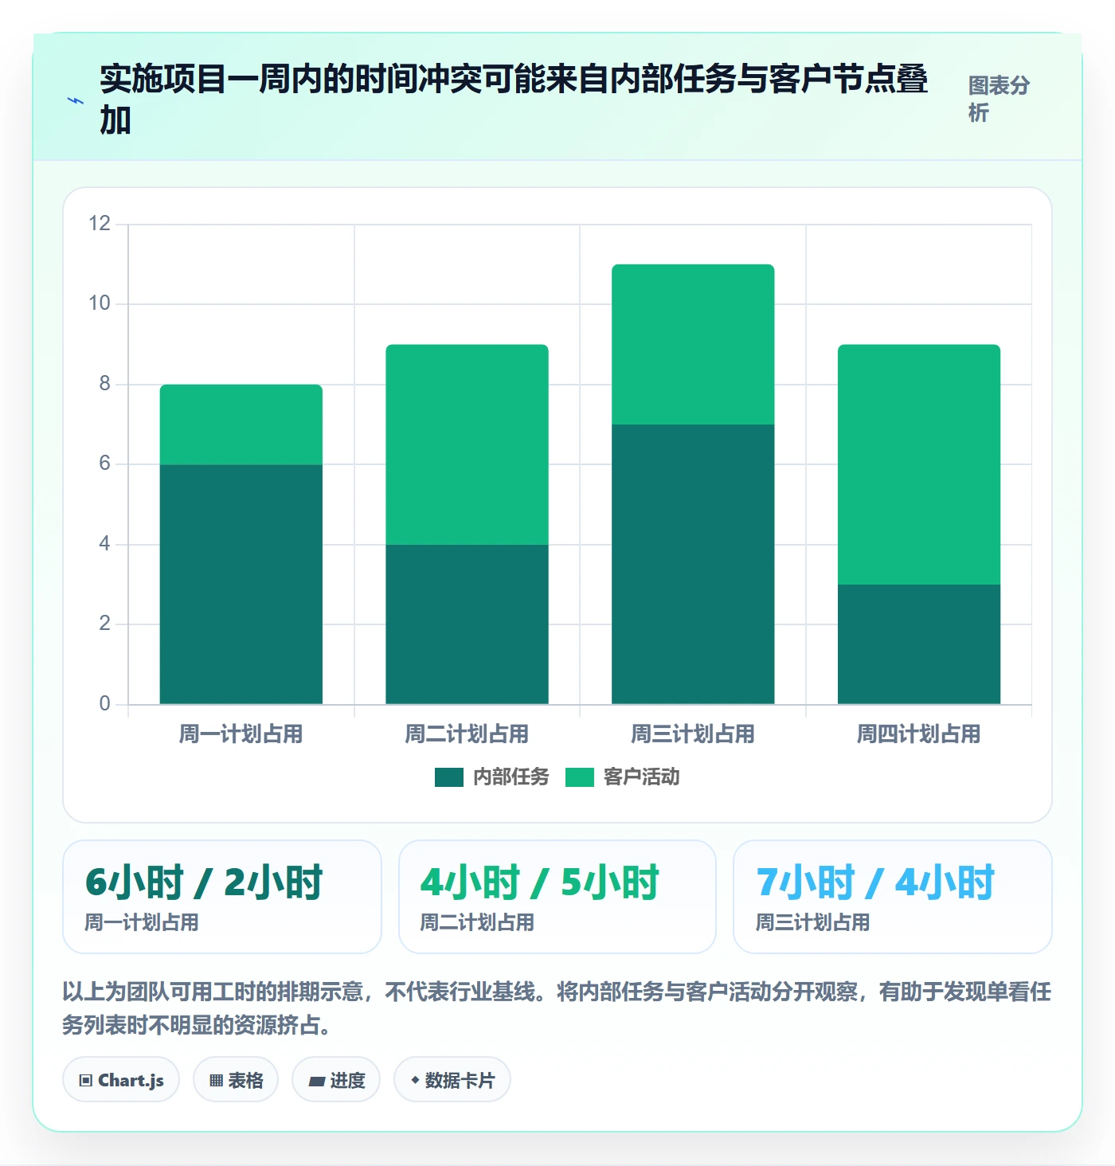Click the 表格 tag chip
This screenshot has height=1166, width=1115.
coord(236,1080)
